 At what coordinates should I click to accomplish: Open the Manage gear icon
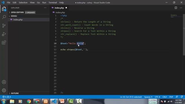[x=4, y=90]
